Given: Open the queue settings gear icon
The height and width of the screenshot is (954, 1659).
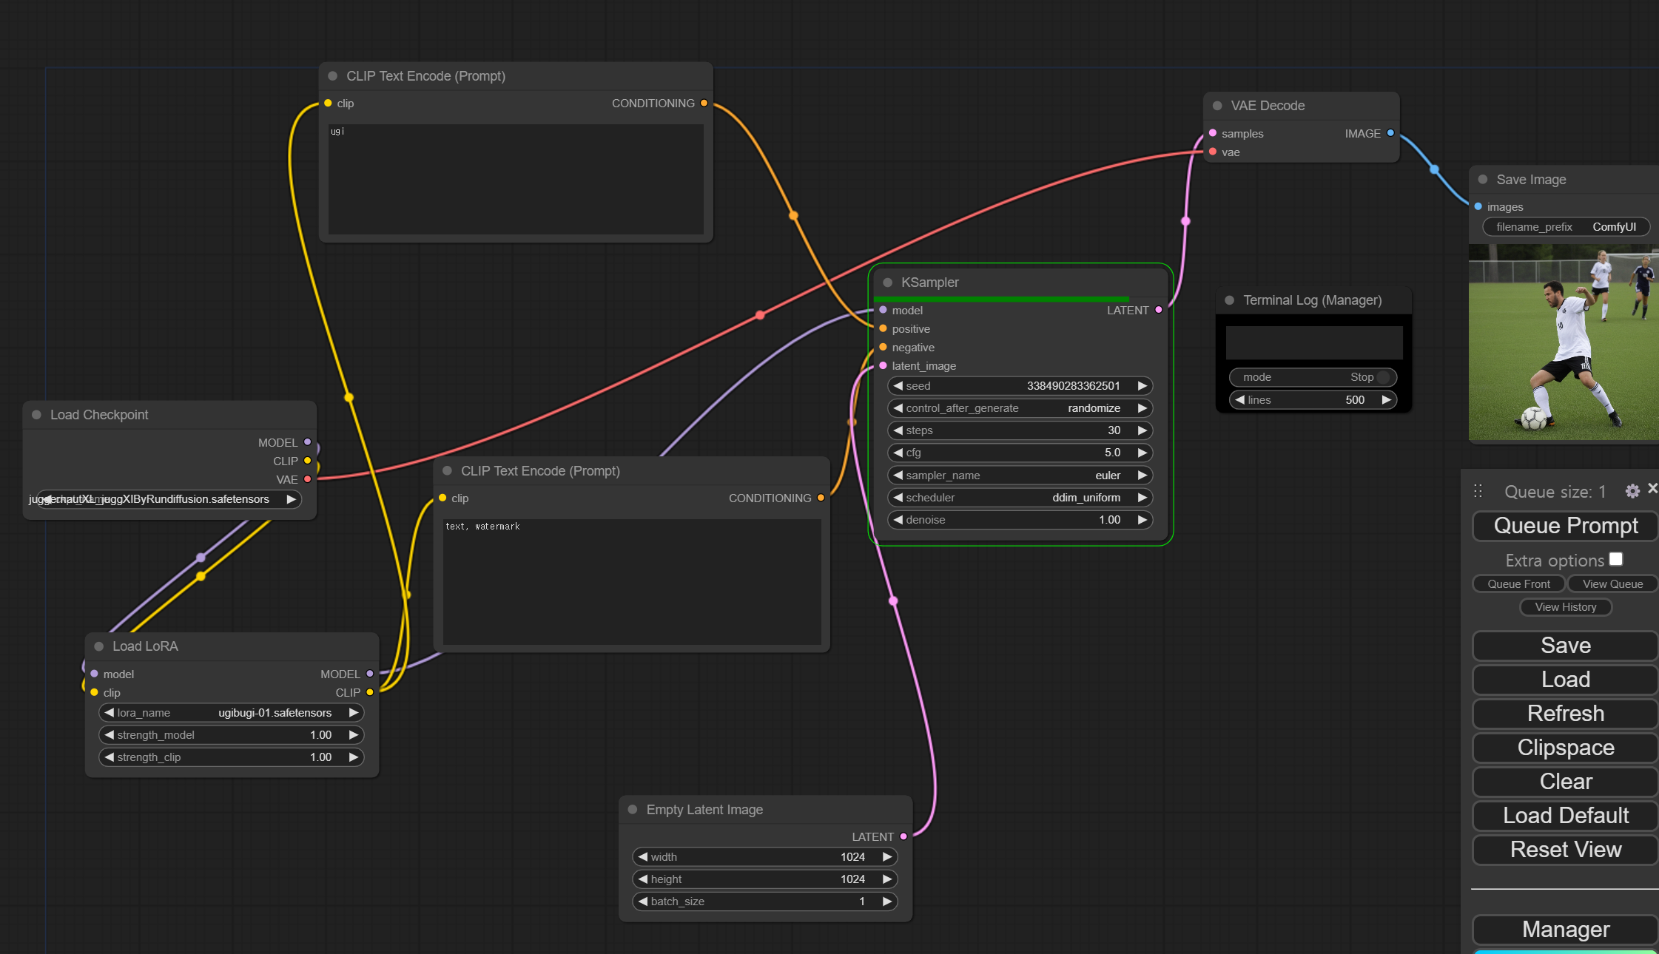Looking at the screenshot, I should [x=1632, y=492].
